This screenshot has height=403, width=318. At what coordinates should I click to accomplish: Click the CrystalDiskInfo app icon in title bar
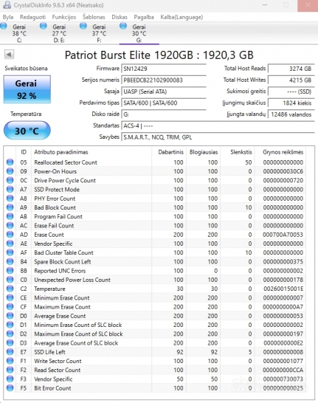point(7,5)
